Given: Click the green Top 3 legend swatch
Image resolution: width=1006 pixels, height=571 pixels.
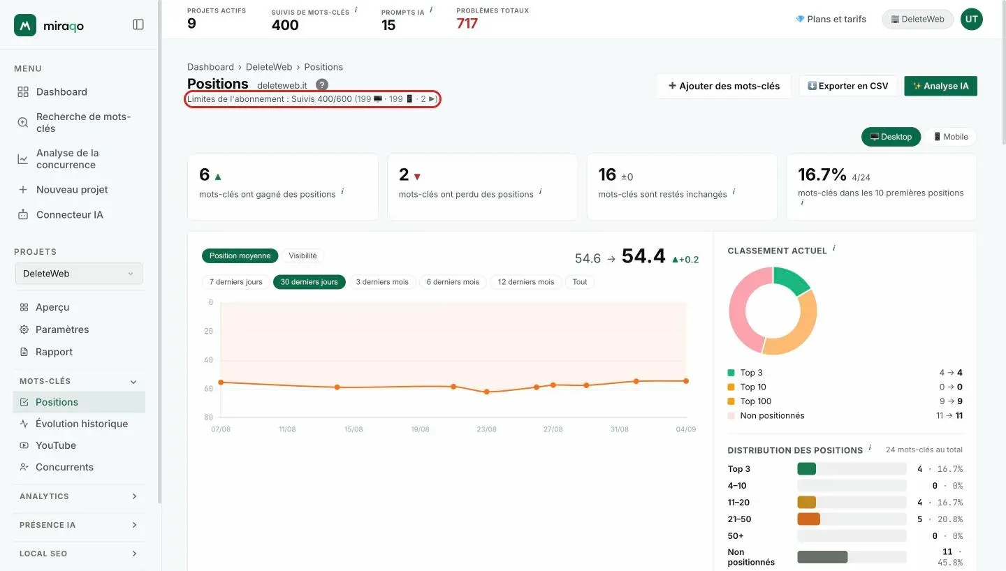Looking at the screenshot, I should pyautogui.click(x=731, y=373).
